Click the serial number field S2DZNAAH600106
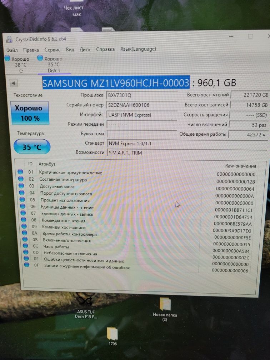This screenshot has width=270, height=360. [142, 105]
